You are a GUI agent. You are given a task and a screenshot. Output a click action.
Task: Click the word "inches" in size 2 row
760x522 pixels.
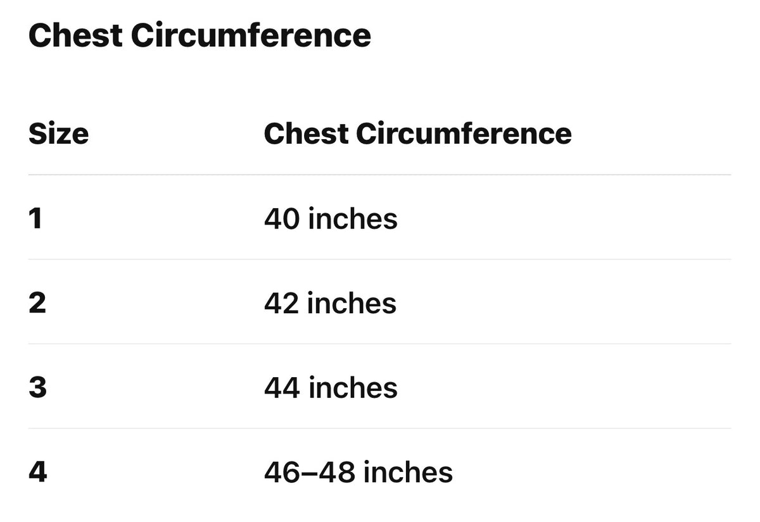351,303
